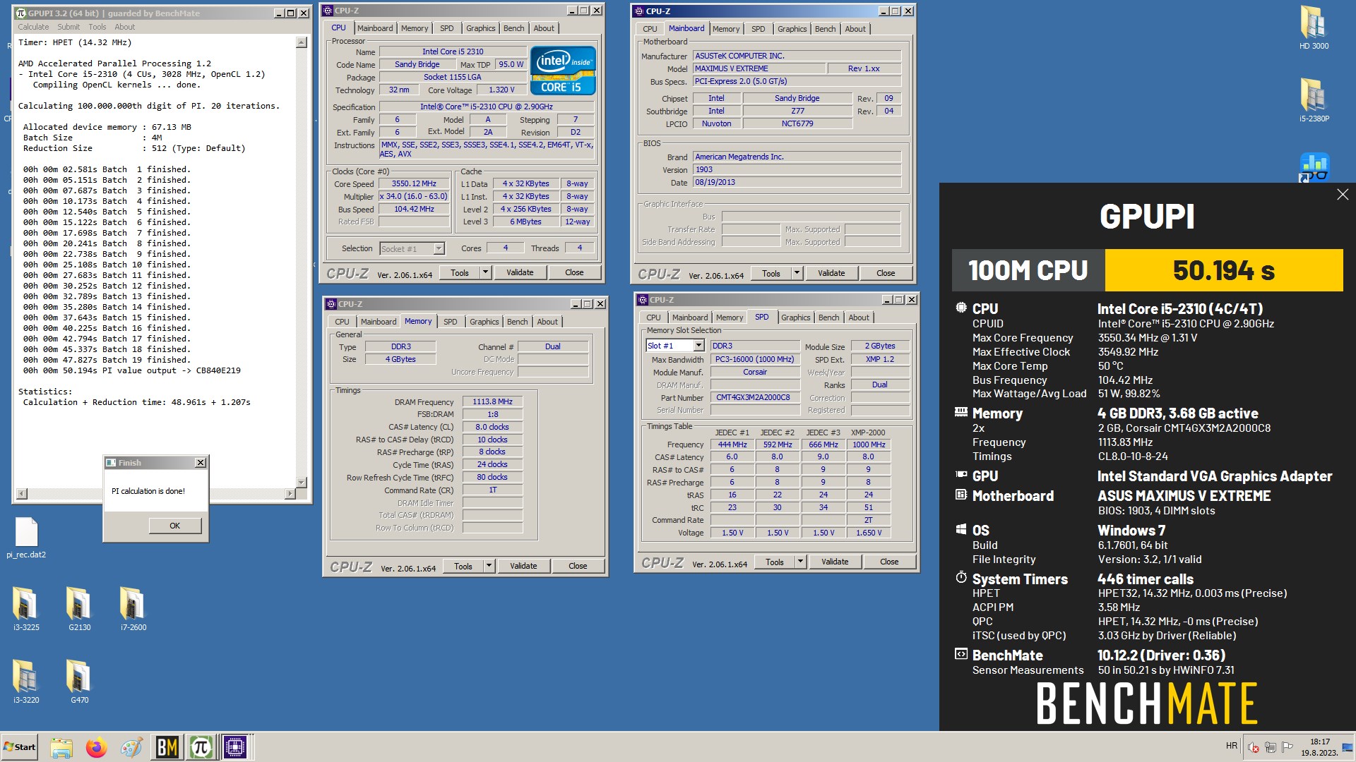
Task: Click the volume muted tray icon
Action: [x=1254, y=747]
